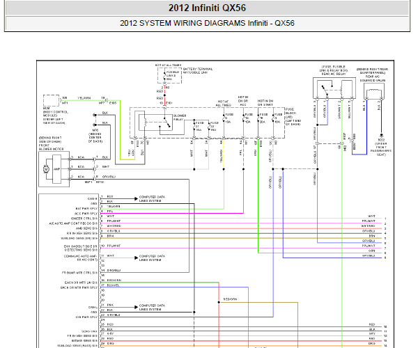Select the 80A fusible link dashed box
The height and width of the screenshot is (348, 418).
[x=169, y=76]
